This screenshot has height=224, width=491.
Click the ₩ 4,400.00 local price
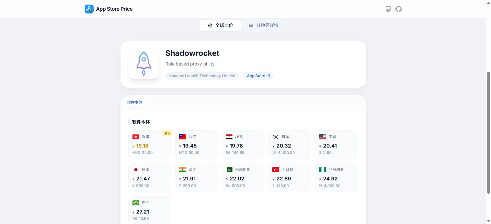[284, 153]
